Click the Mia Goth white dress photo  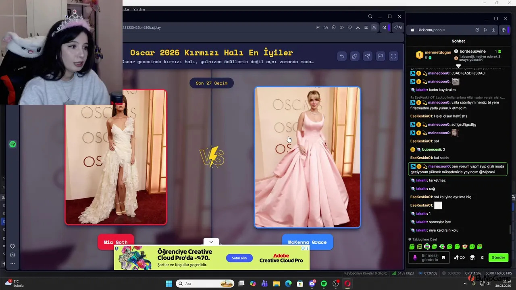point(116,157)
